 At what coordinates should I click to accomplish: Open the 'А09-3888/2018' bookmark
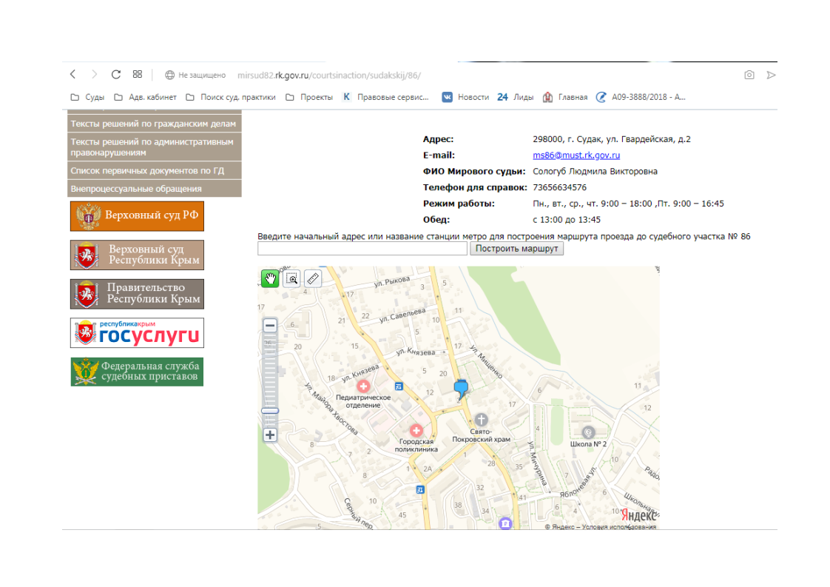click(641, 98)
